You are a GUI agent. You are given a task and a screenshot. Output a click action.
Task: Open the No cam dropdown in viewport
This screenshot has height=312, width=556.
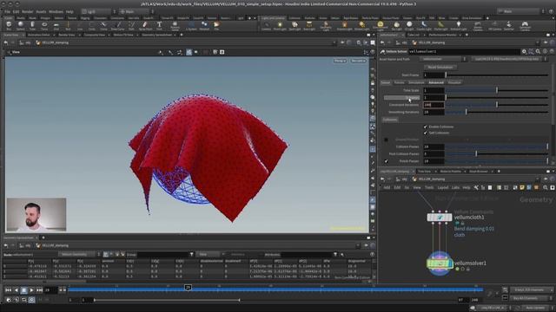coord(358,61)
